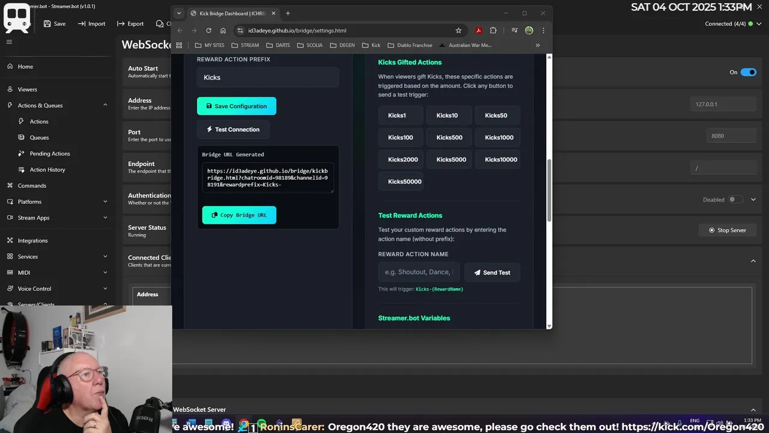Image resolution: width=769 pixels, height=433 pixels.
Task: Collapse the bottom WebSocket Server panel
Action: (x=753, y=410)
